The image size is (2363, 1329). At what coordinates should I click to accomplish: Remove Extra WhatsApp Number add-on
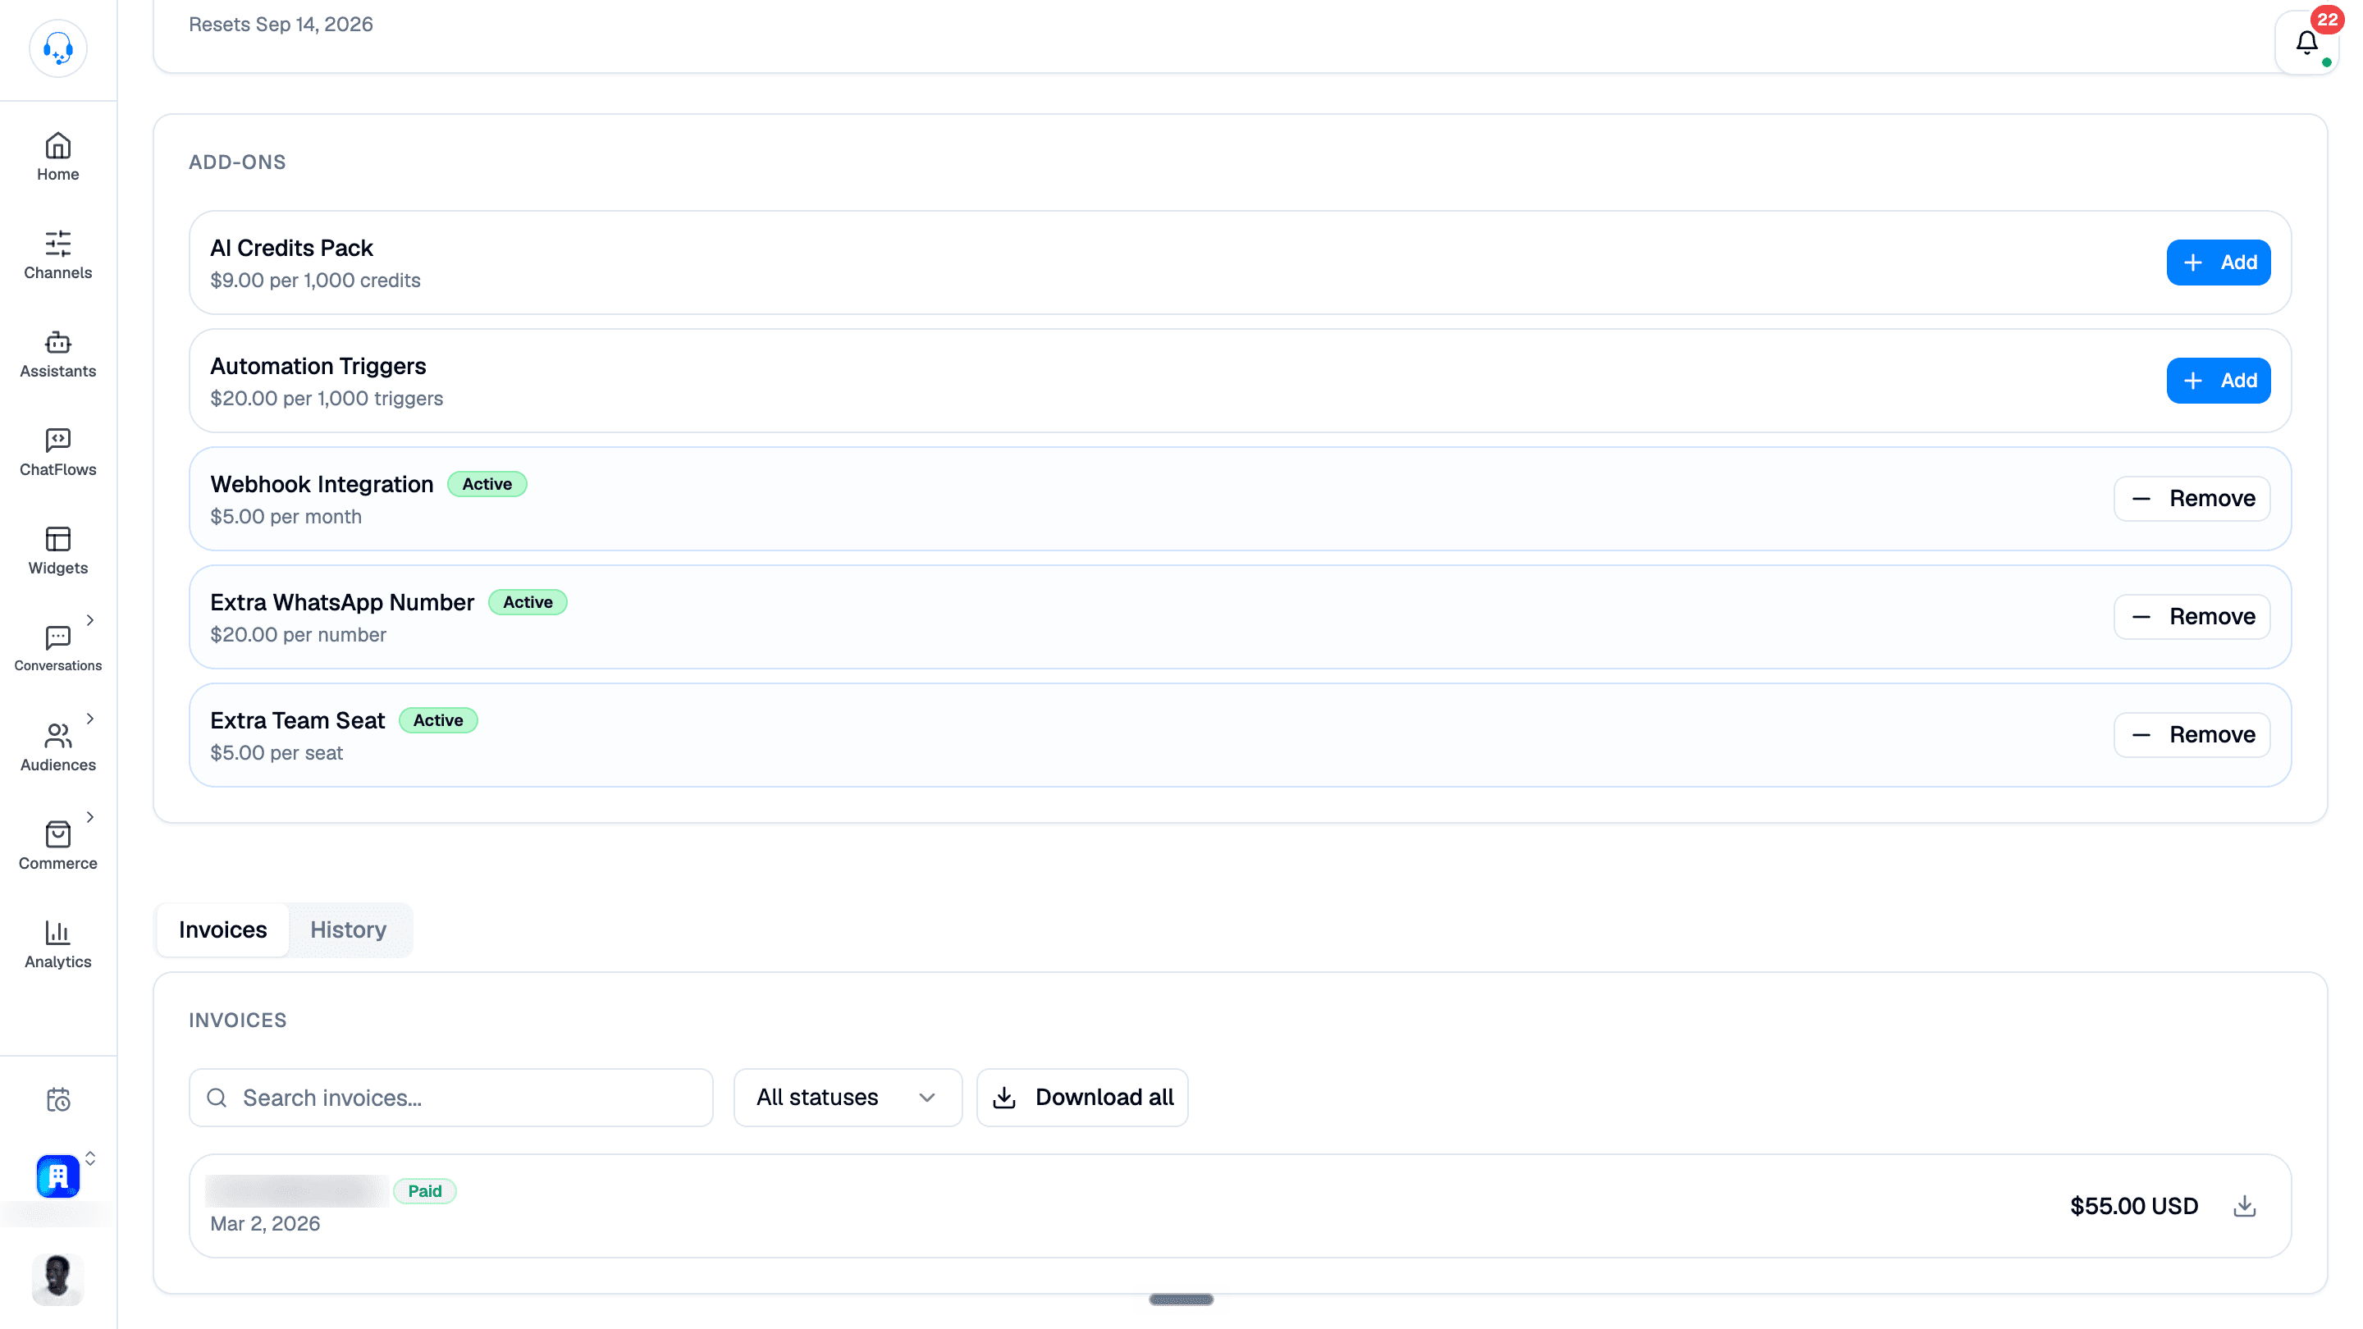(2192, 616)
